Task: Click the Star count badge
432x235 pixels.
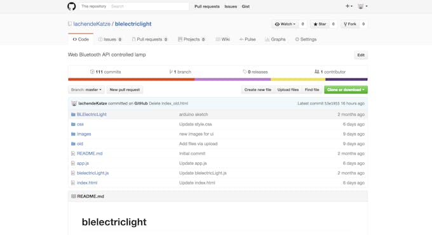Action: point(333,24)
